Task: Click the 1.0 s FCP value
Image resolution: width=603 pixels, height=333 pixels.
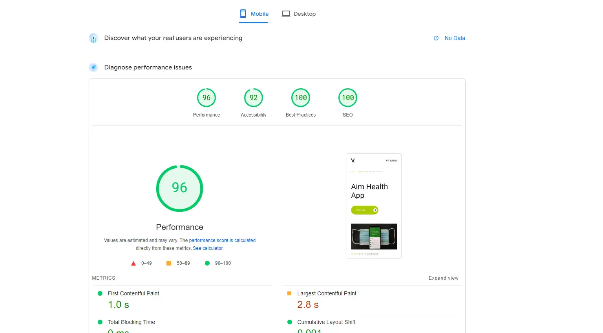Action: click(x=119, y=305)
